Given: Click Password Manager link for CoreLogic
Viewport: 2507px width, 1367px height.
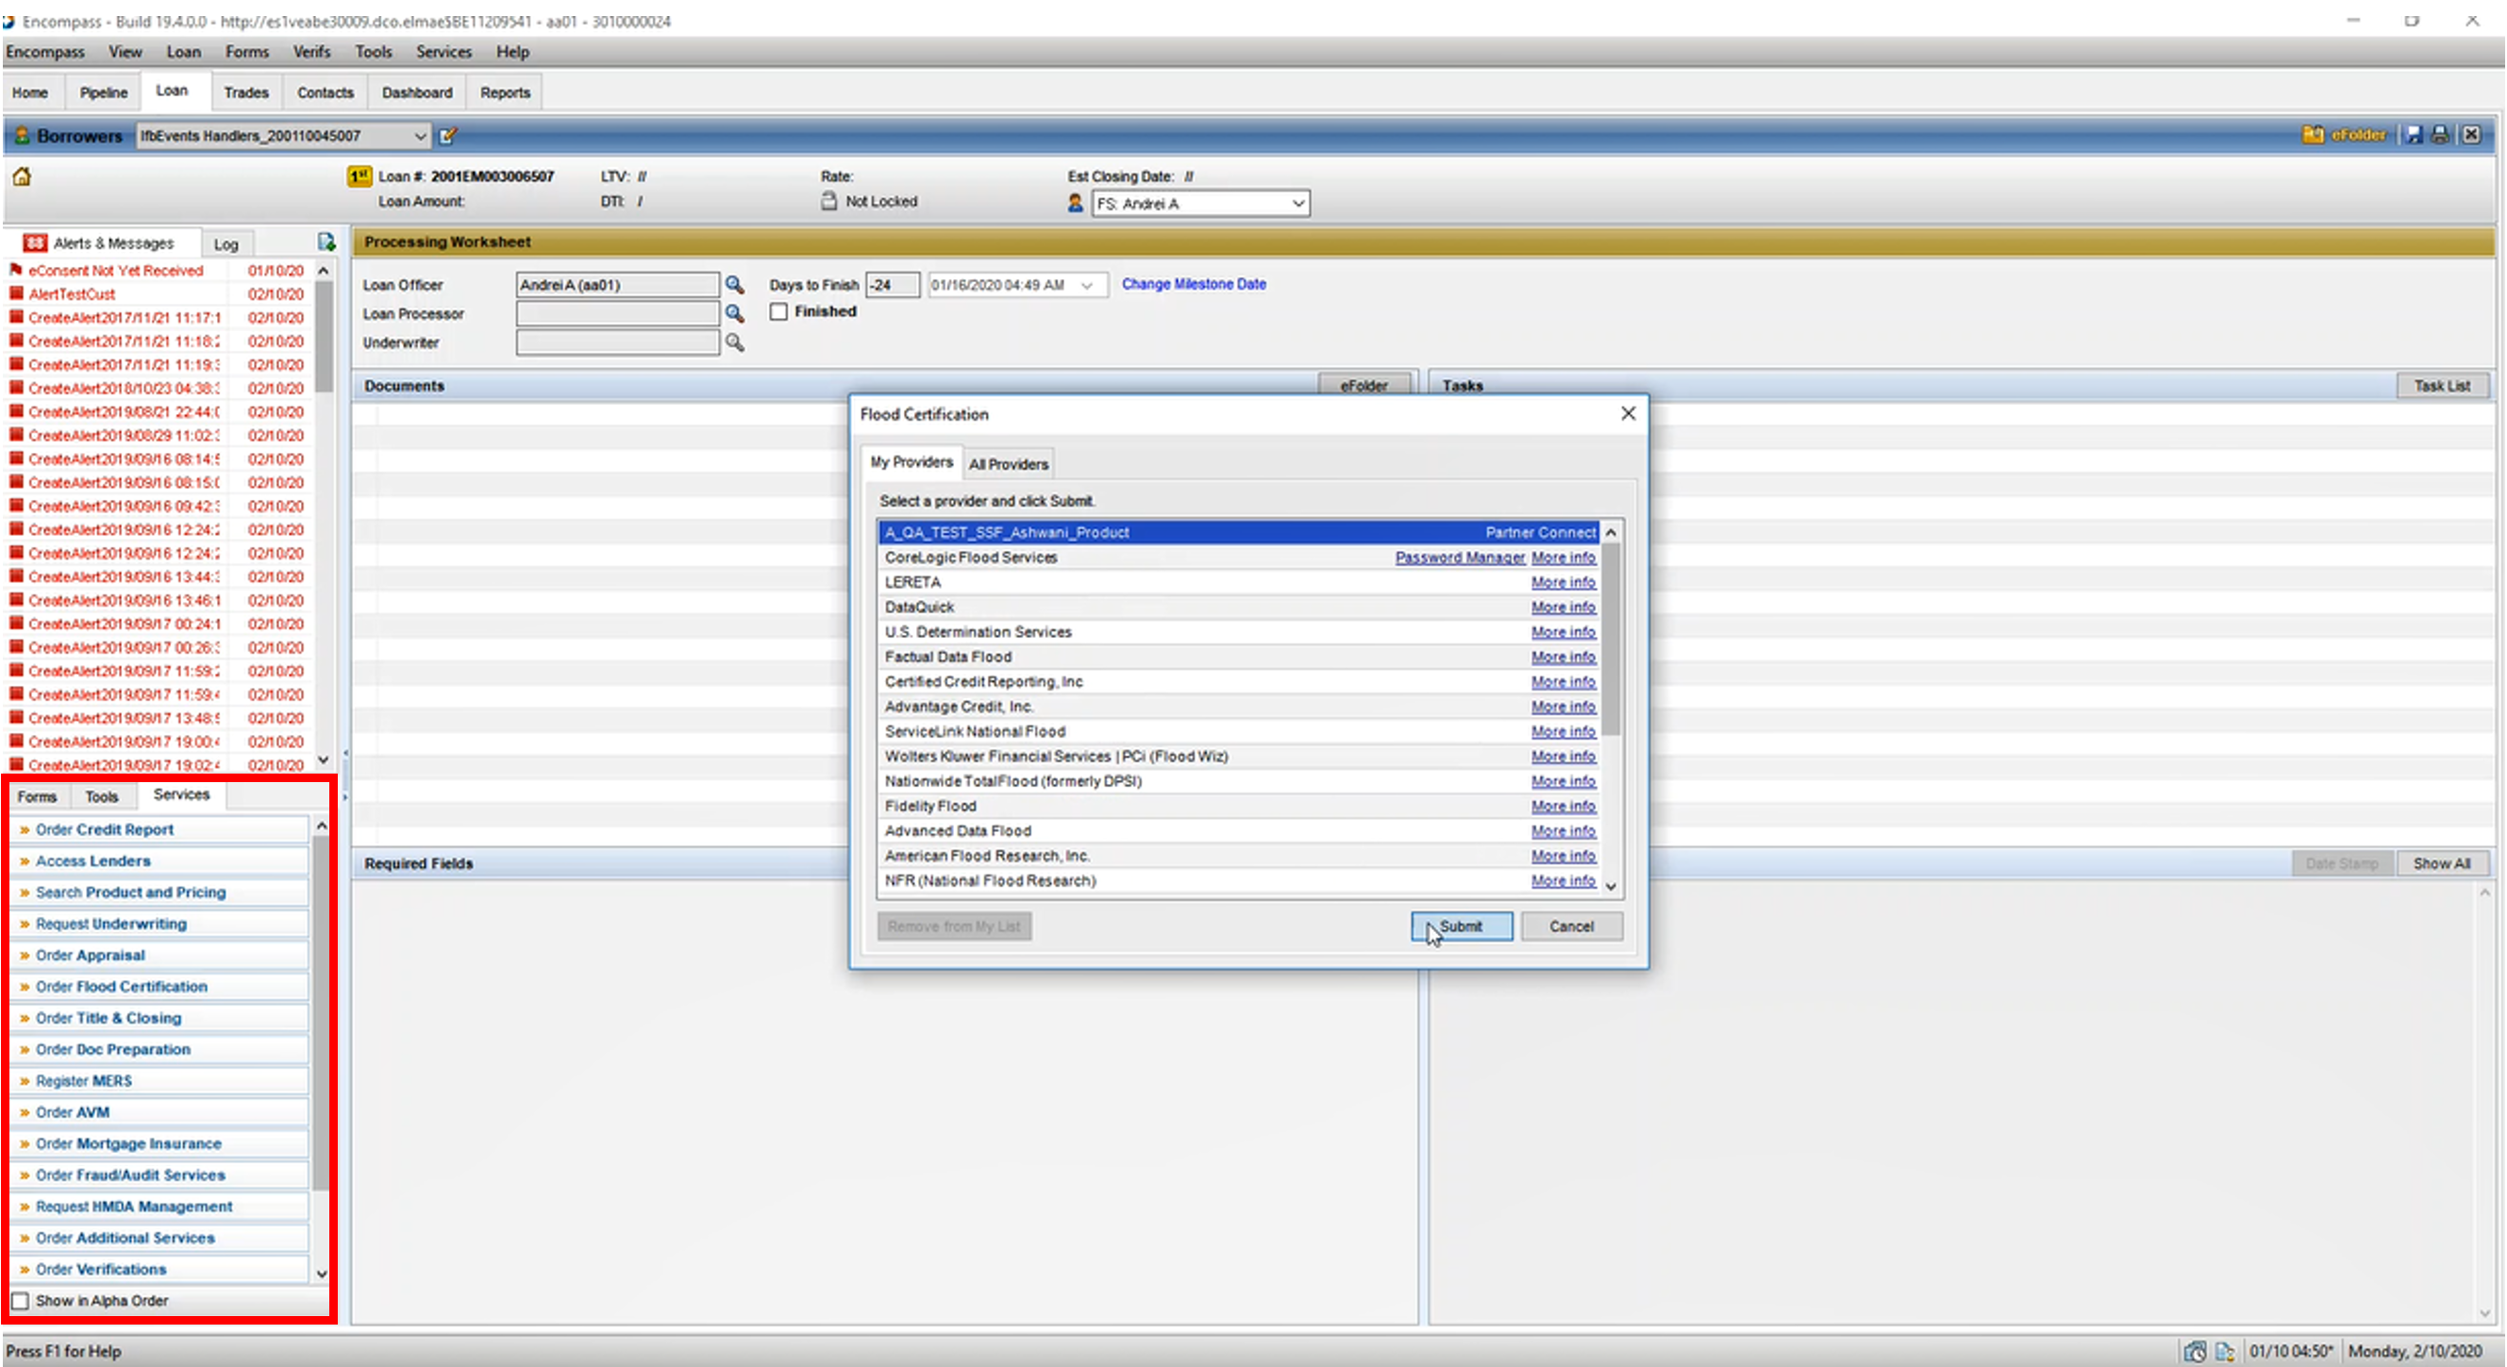Looking at the screenshot, I should (1459, 558).
